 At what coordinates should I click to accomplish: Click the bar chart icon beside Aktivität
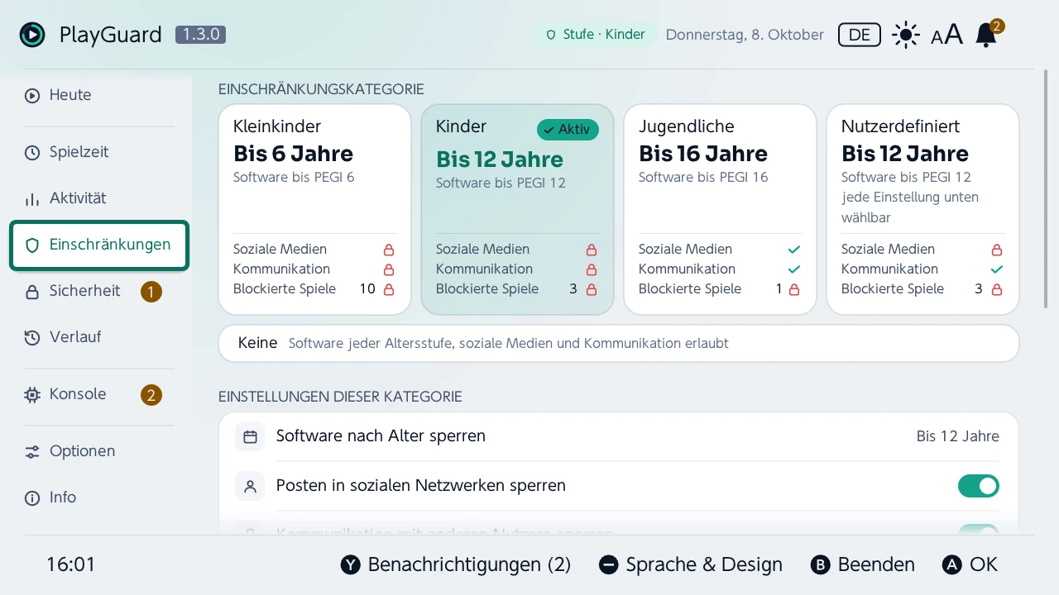coord(32,198)
